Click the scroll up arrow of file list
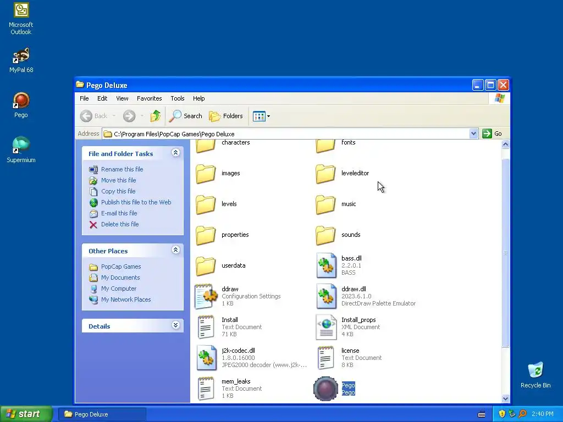The height and width of the screenshot is (422, 563). pos(506,145)
